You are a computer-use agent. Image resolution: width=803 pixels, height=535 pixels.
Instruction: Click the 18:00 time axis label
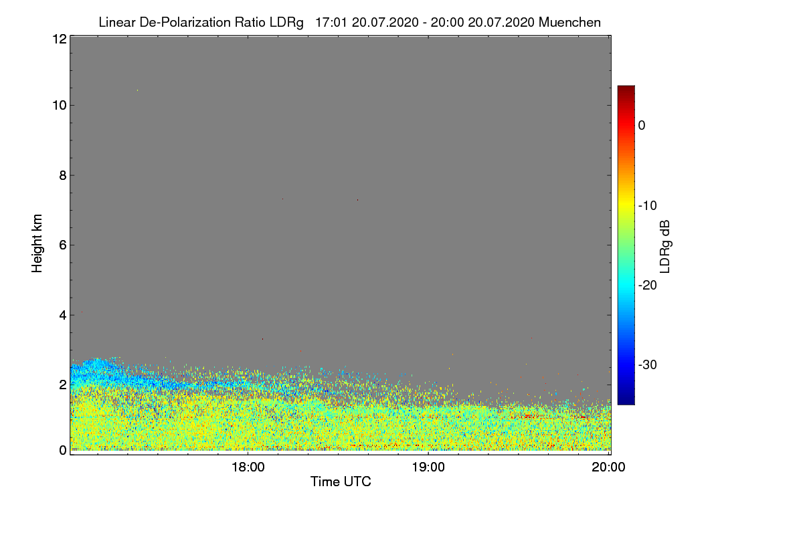(x=248, y=467)
